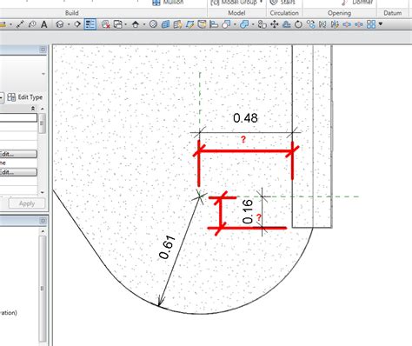Click Close Hidden Windows icon
Viewport: 412px width, 346px height.
105,24
